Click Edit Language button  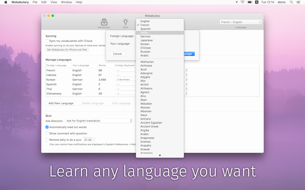point(121,103)
